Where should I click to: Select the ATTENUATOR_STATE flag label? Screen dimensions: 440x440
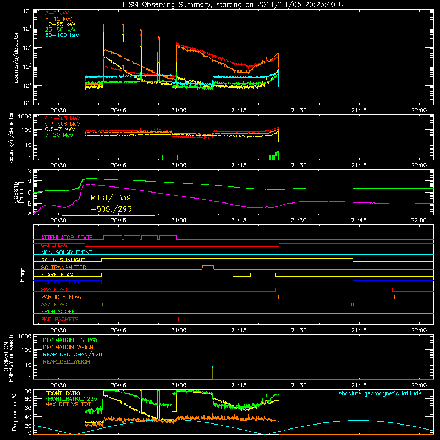point(67,238)
